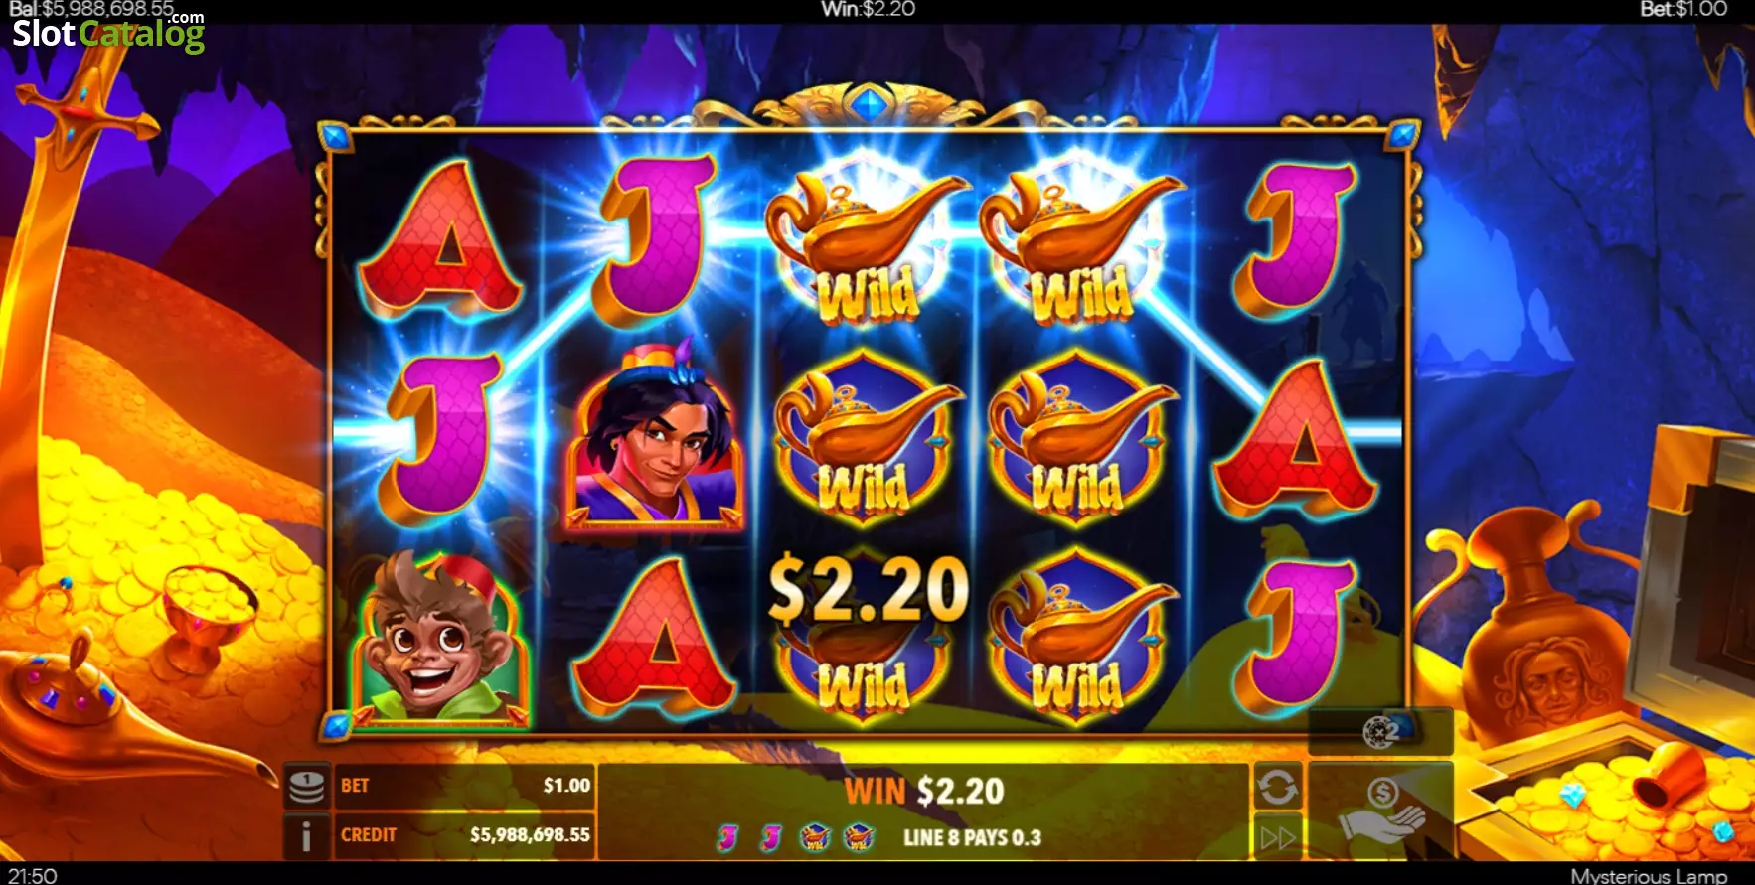Open the game info icon

[x=307, y=836]
